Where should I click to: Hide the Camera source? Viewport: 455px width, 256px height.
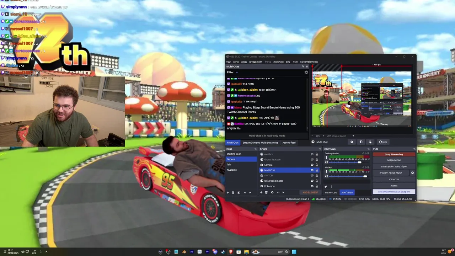point(312,165)
